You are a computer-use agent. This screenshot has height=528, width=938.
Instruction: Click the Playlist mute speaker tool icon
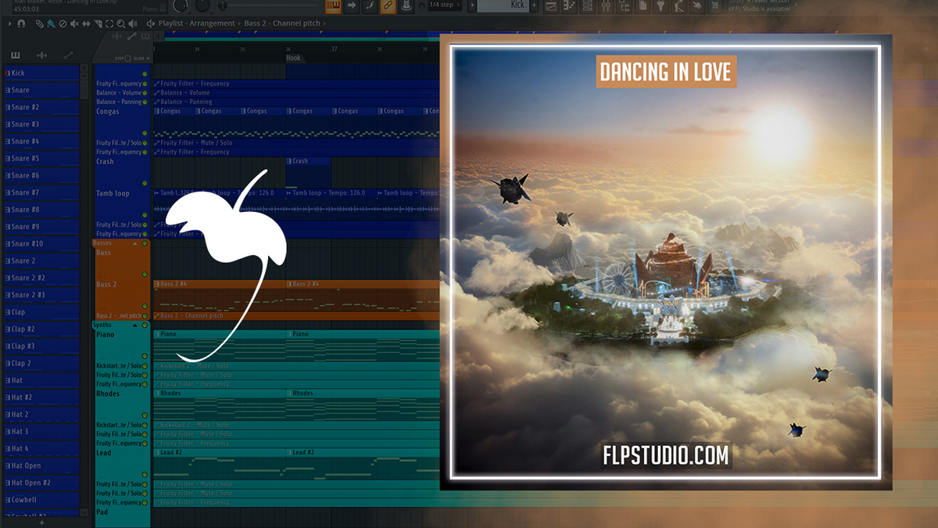[74, 23]
